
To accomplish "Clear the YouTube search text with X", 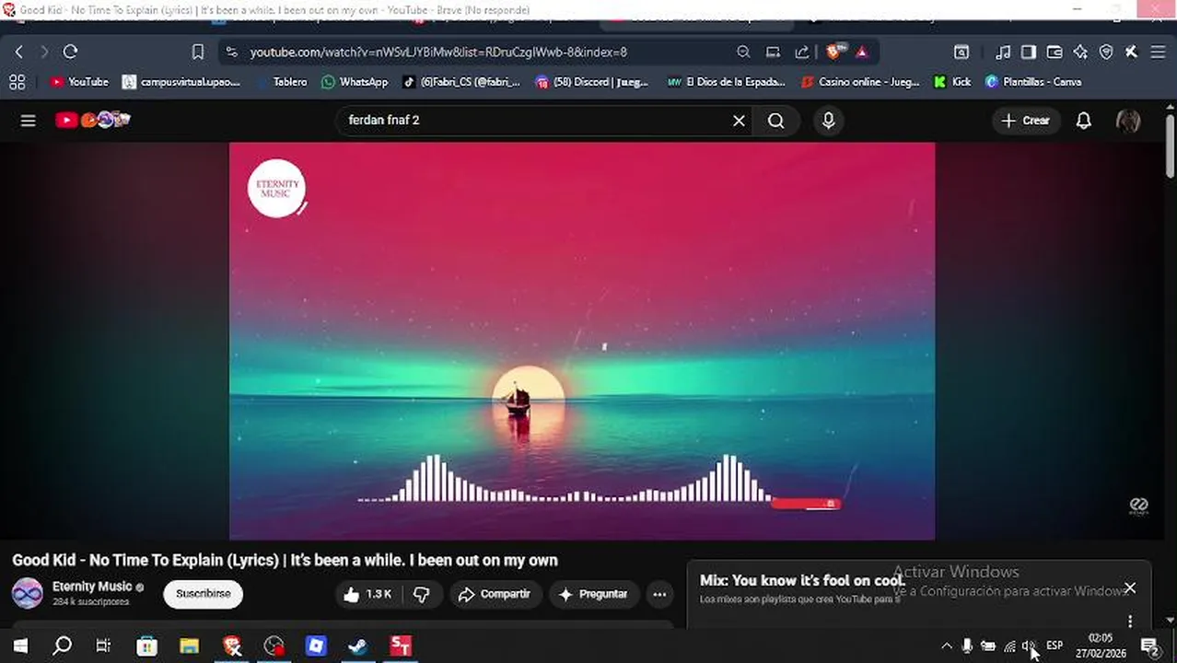I will coord(739,121).
